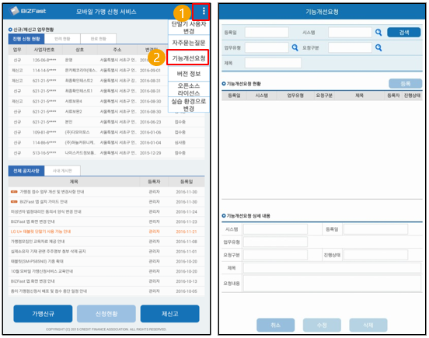Click the BIZFast logo

(x=28, y=11)
